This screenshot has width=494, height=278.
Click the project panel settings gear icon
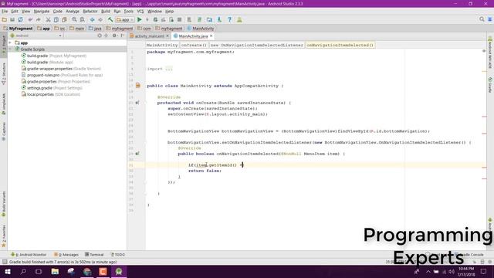tap(114, 36)
